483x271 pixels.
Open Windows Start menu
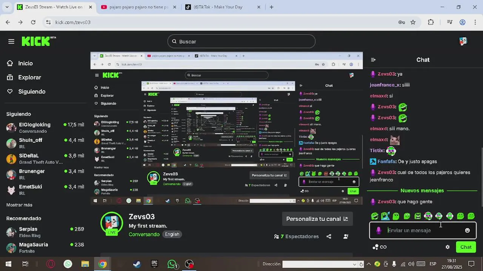(8, 264)
